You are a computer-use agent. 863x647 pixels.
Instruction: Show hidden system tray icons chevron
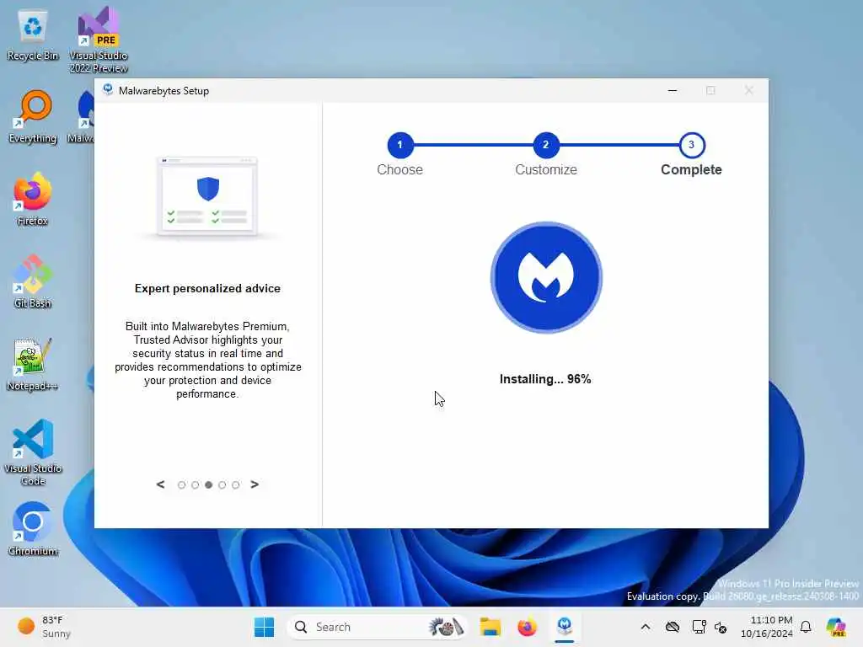coord(645,627)
